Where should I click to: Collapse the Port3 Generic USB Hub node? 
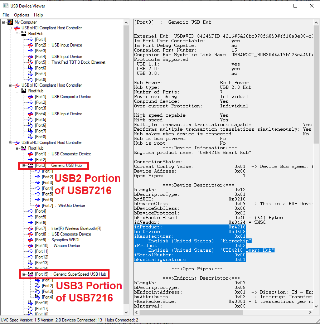click(24, 165)
